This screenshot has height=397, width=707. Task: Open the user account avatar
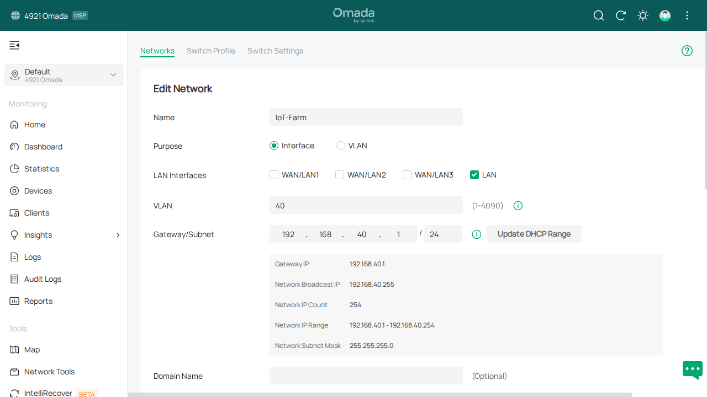click(665, 15)
